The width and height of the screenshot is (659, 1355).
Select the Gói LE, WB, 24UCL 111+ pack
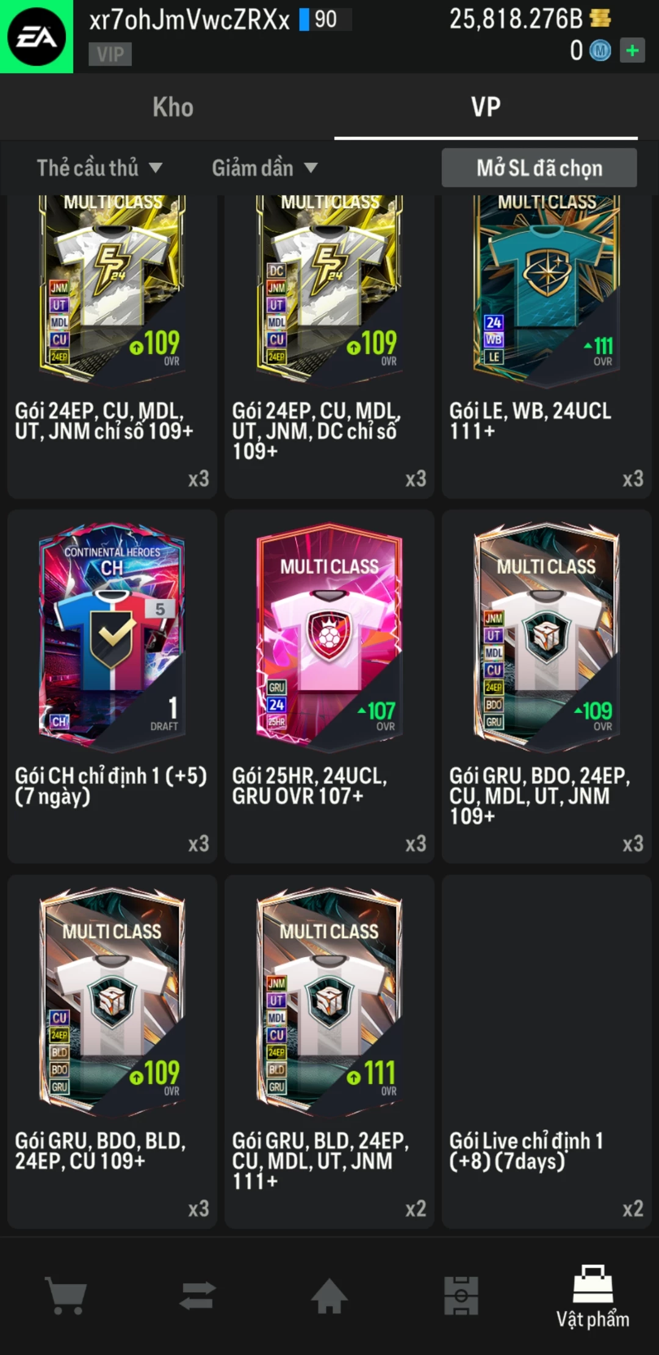click(x=547, y=347)
